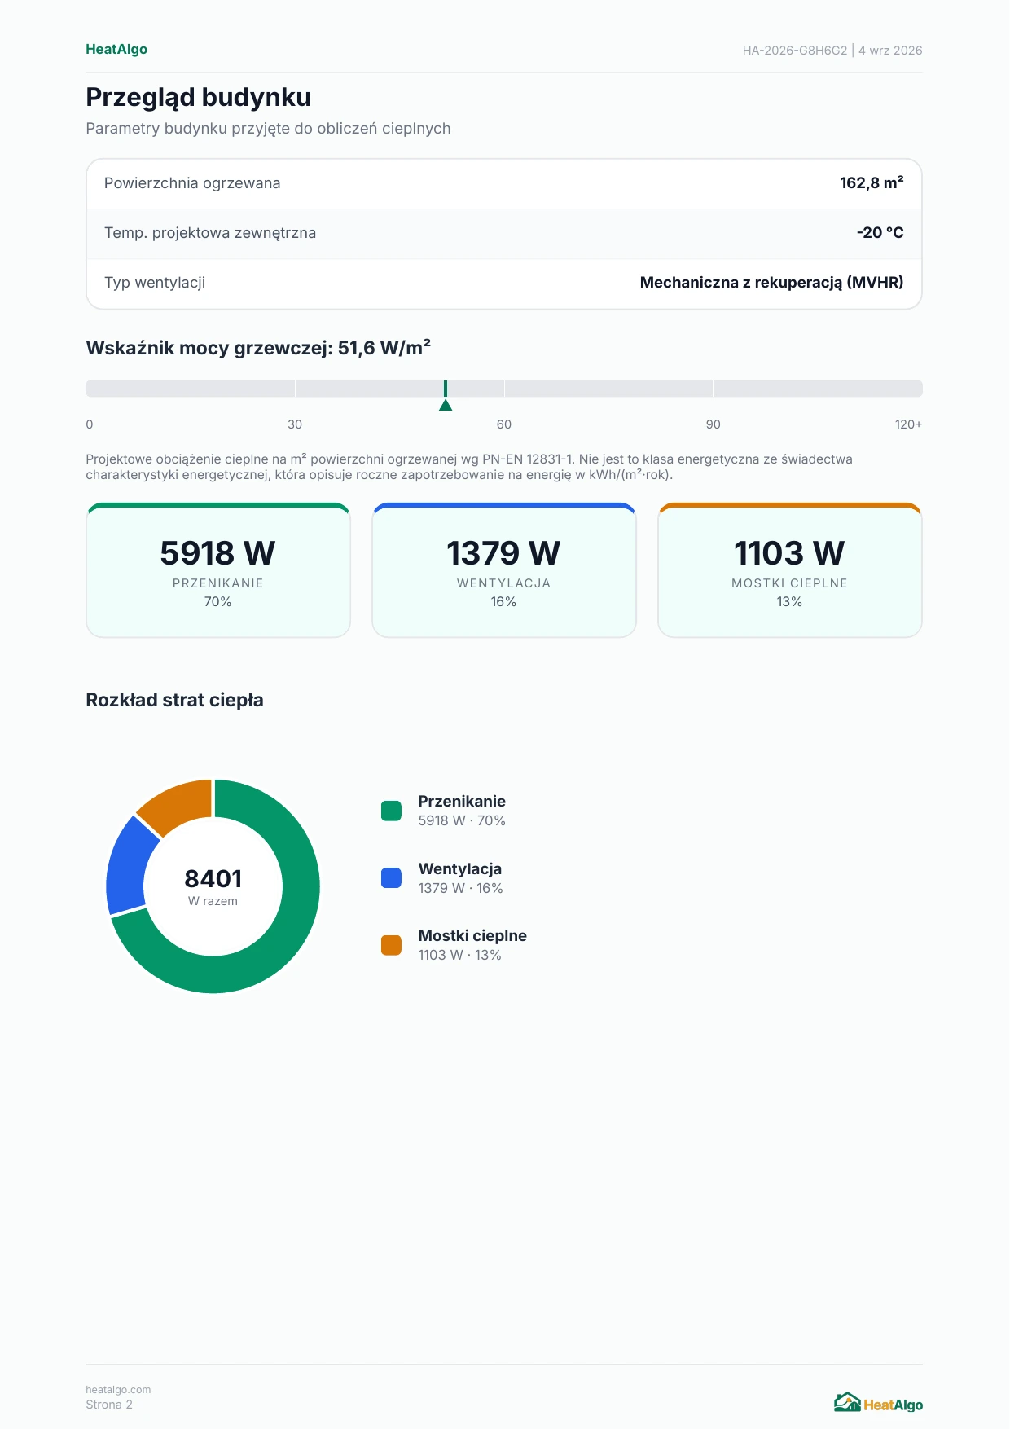Viewport: 1010px width, 1429px height.
Task: Click the 1103 W · 13% legend value
Action: 460,956
